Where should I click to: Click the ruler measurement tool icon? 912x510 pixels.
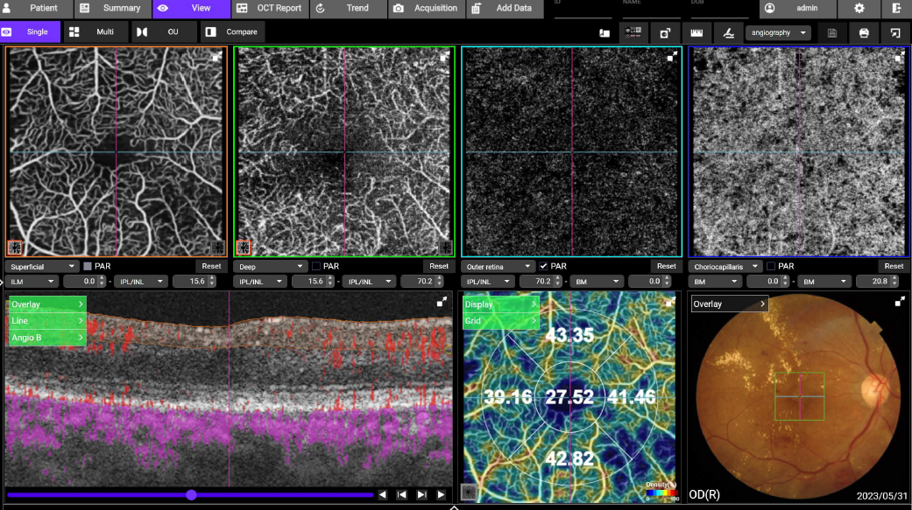pos(697,32)
